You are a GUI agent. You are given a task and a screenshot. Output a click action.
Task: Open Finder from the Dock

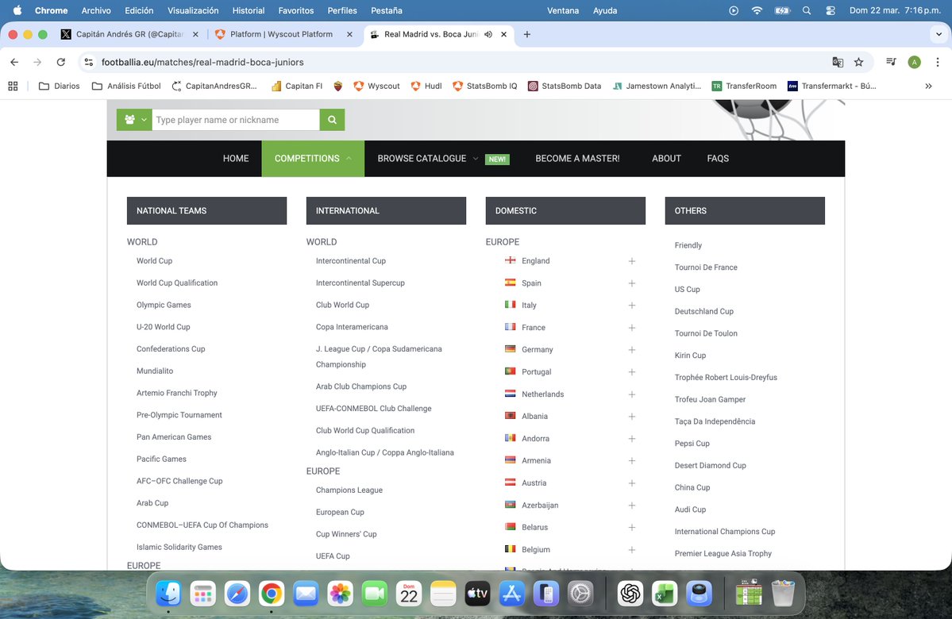pyautogui.click(x=168, y=594)
